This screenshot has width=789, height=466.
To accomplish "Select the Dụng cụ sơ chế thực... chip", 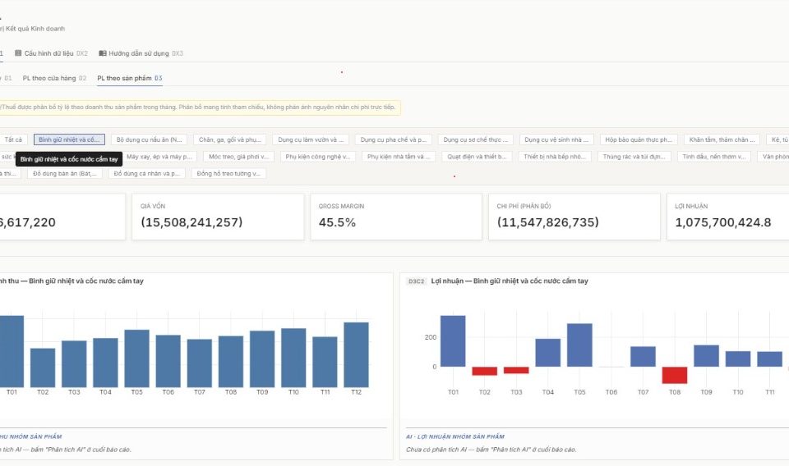I will [x=476, y=139].
